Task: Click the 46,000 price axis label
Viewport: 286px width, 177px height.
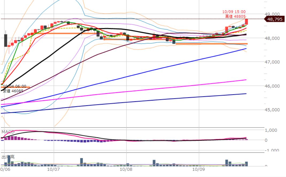Action: coord(272,86)
